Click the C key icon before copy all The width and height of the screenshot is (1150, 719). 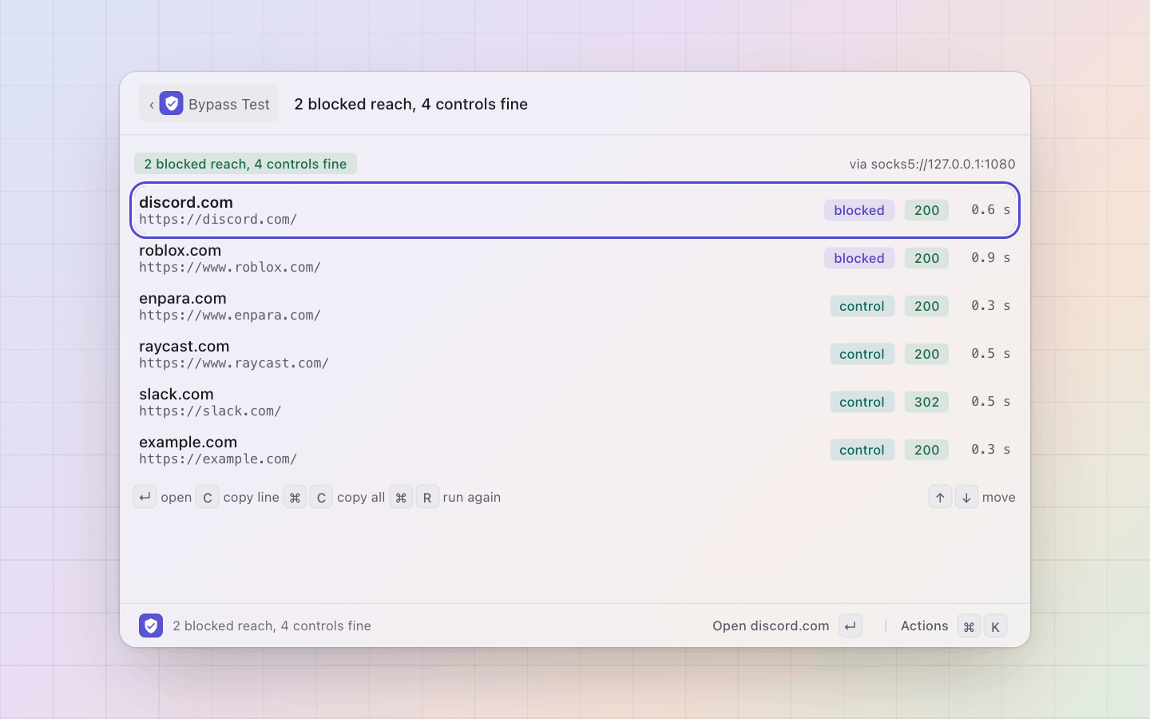tap(321, 497)
